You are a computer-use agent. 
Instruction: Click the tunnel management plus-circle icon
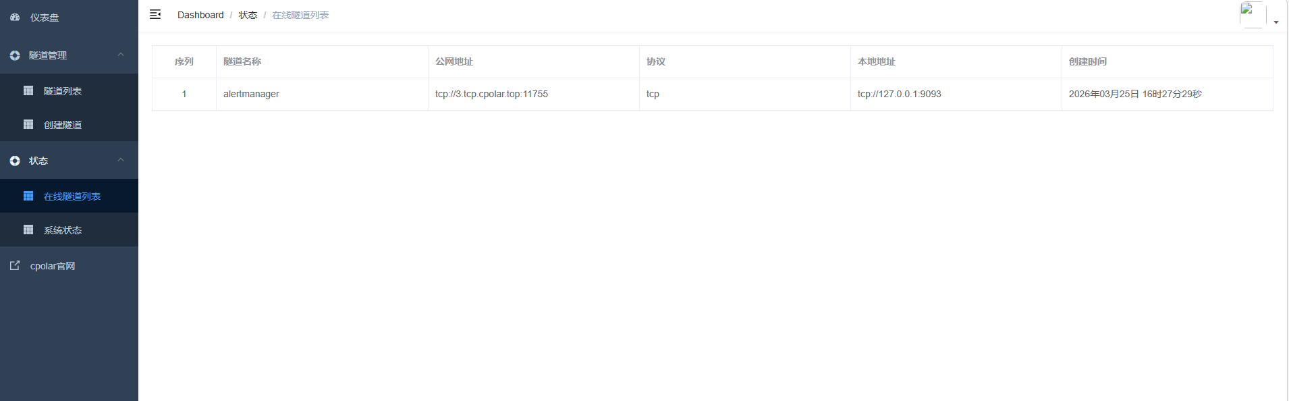[x=15, y=55]
